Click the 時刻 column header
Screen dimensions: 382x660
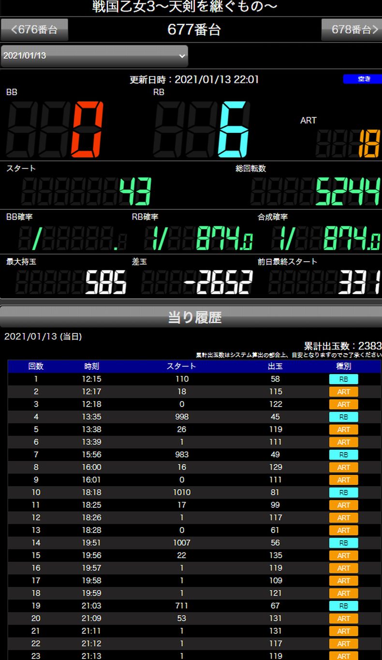91,366
